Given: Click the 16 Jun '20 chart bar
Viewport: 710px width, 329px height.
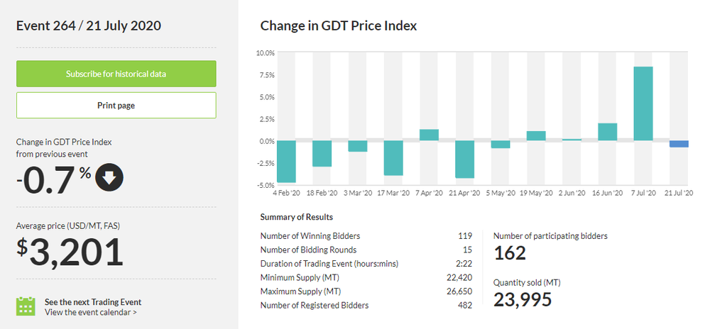Looking at the screenshot, I should point(608,132).
